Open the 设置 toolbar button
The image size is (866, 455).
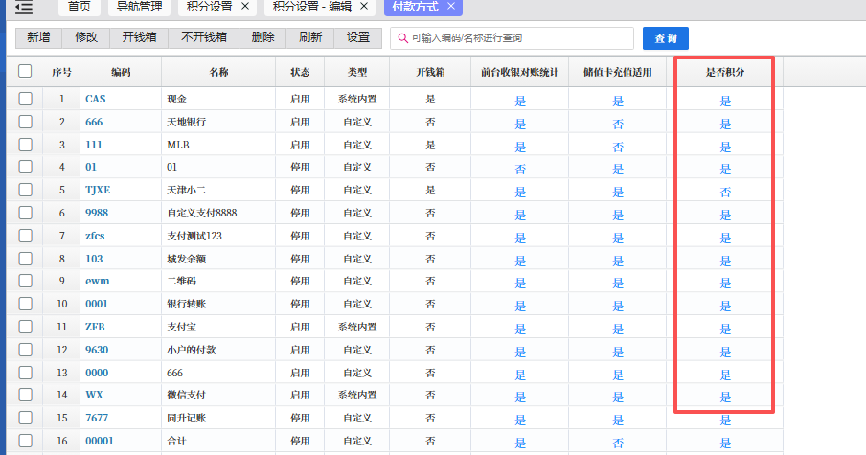358,37
